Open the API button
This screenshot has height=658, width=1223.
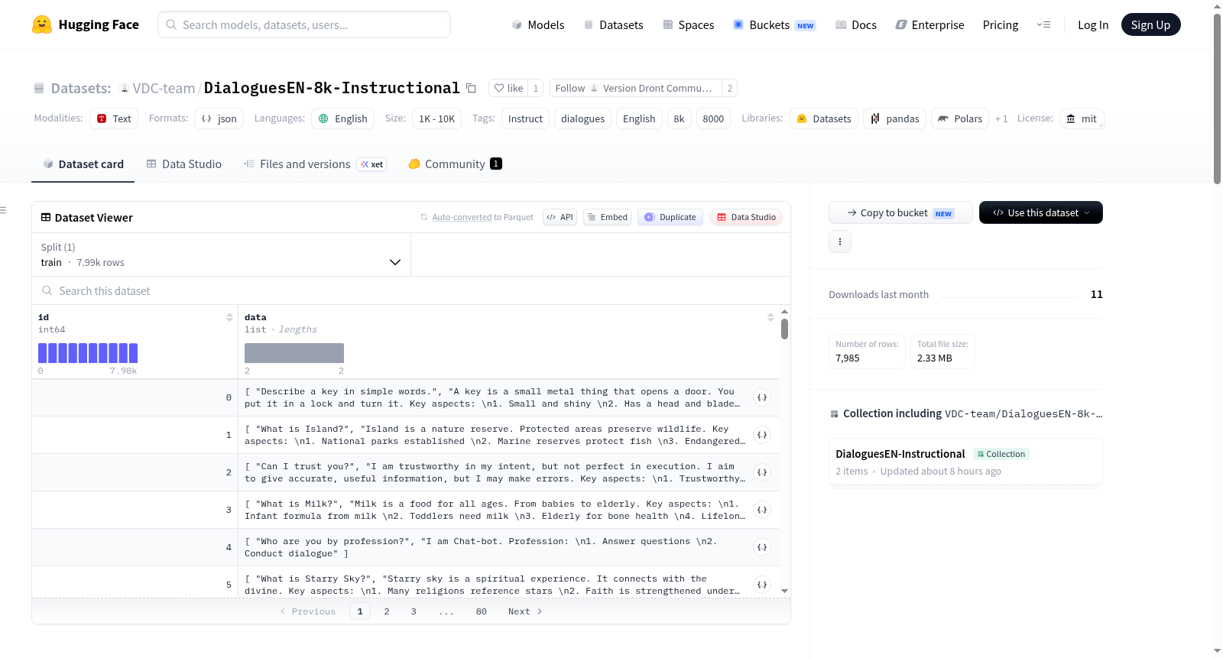click(560, 217)
